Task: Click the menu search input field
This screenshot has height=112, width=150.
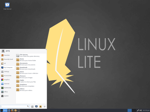Action: coord(15,106)
